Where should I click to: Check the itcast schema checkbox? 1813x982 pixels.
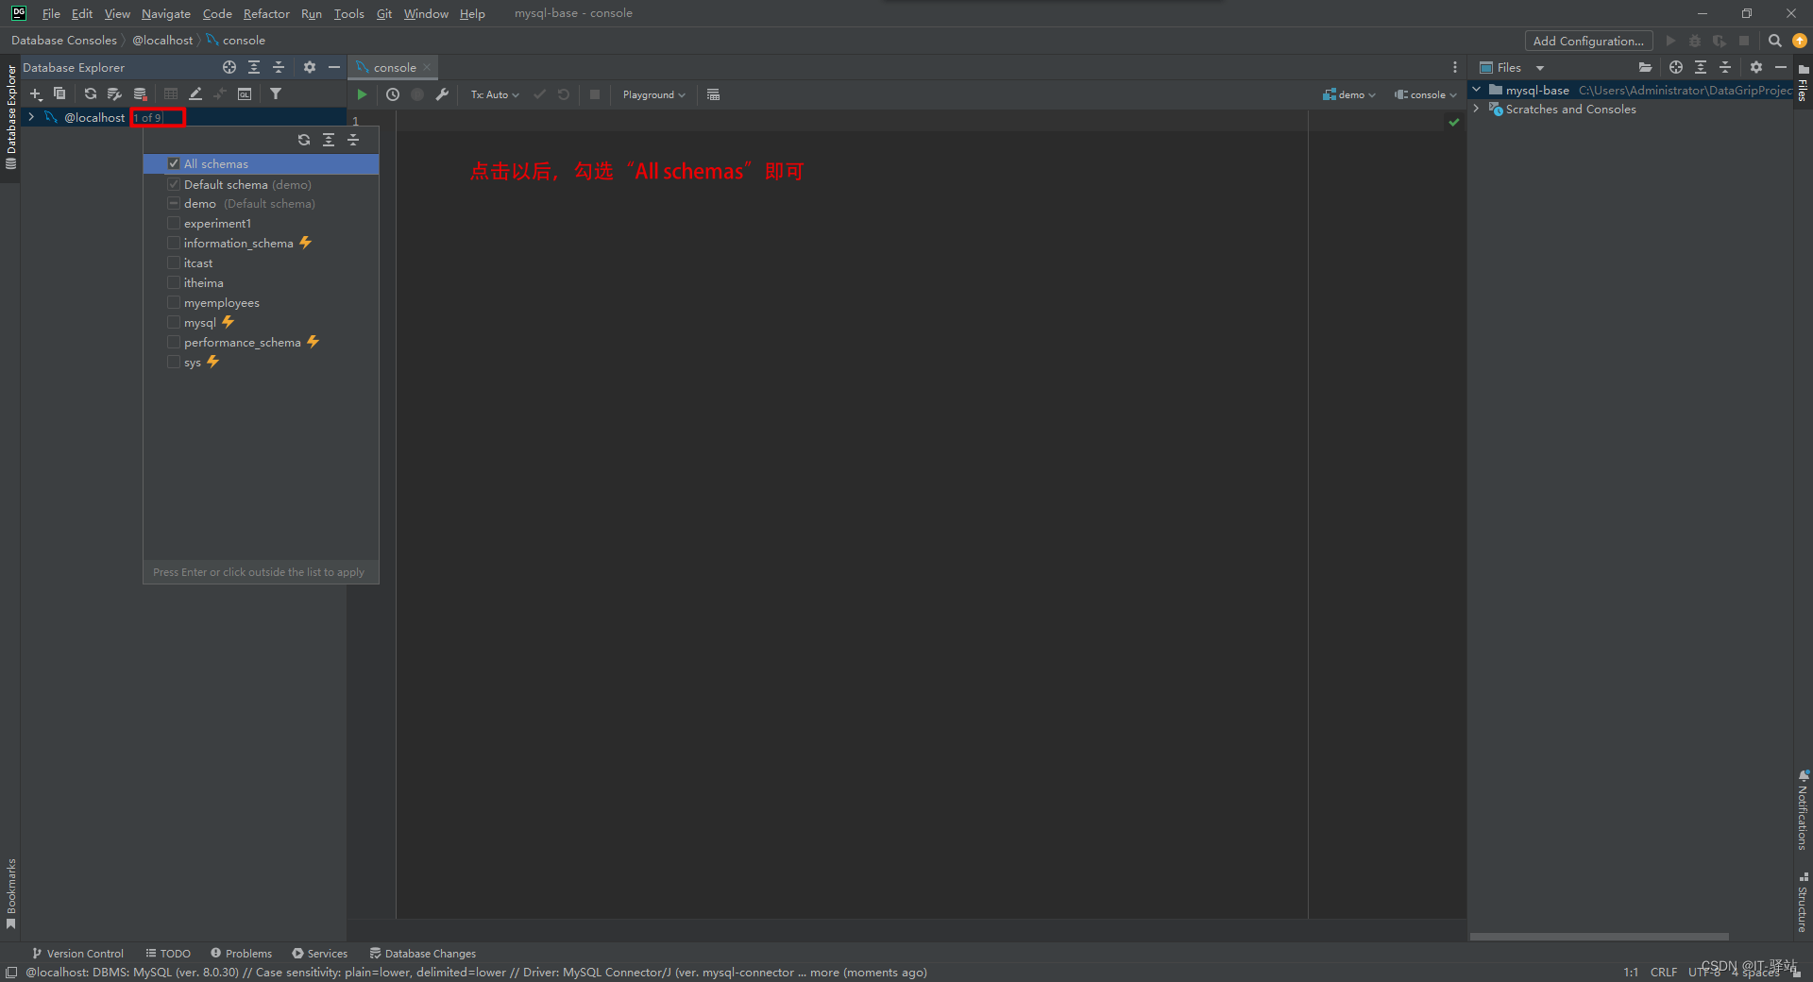click(x=174, y=262)
